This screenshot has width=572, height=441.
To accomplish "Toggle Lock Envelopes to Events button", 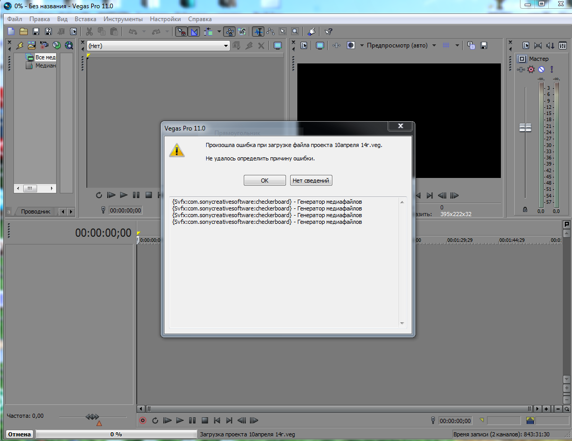I will (x=229, y=32).
